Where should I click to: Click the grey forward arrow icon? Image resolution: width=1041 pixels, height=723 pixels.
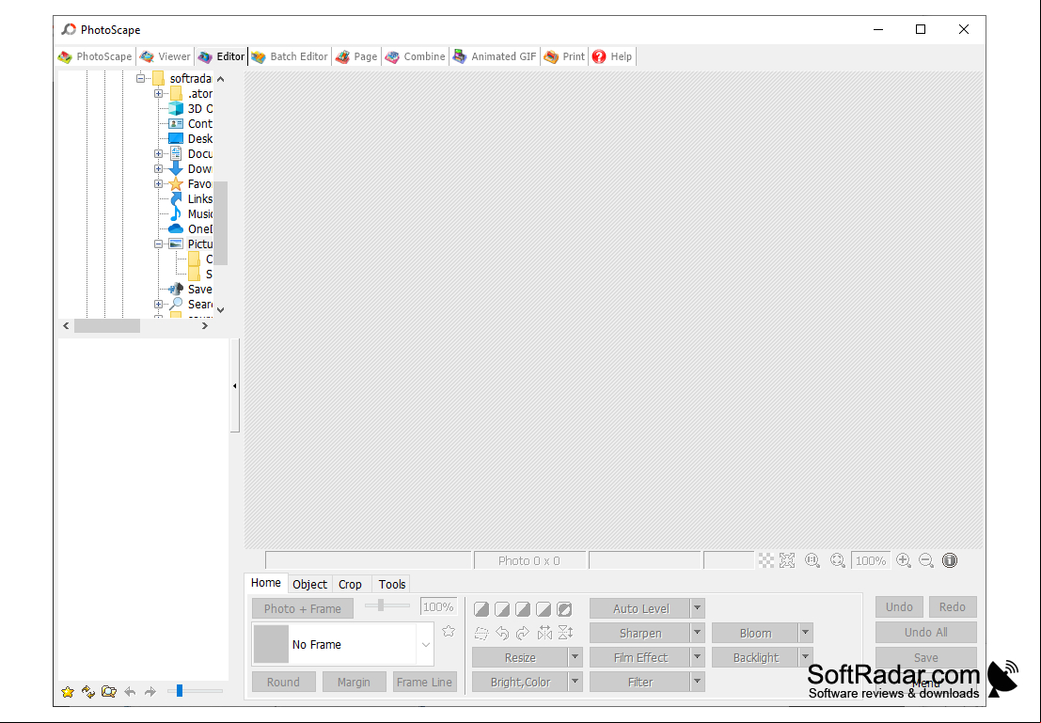150,692
